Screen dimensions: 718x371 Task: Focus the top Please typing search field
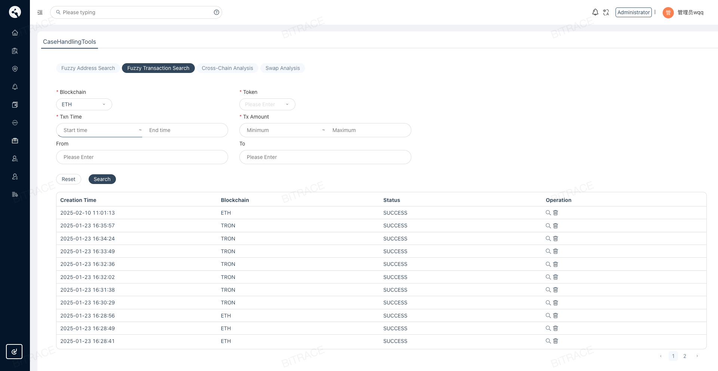pyautogui.click(x=136, y=12)
